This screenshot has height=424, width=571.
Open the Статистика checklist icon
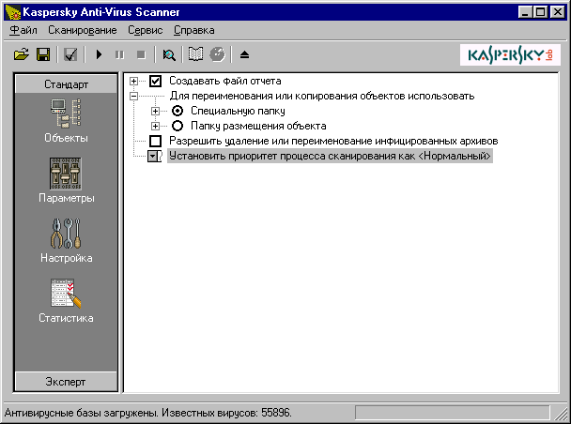[x=66, y=293]
